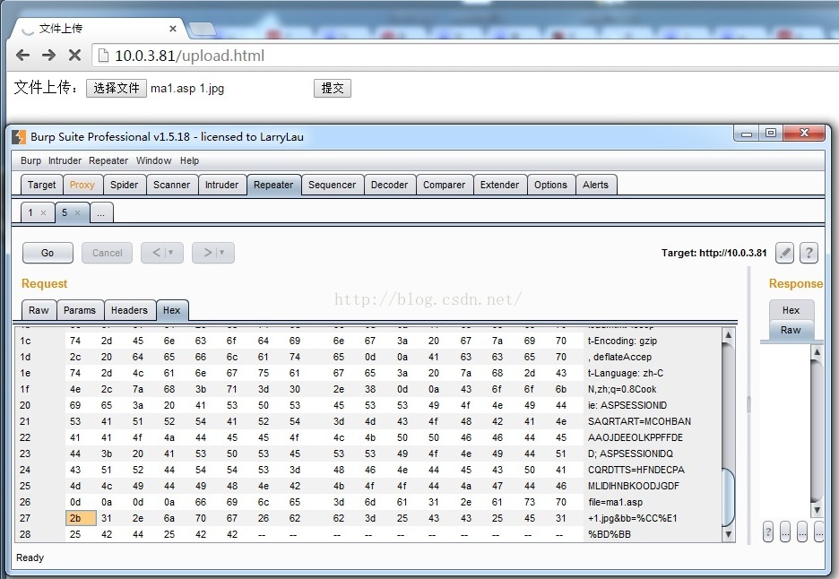839x579 pixels.
Task: Close the 文件上传 browser tab
Action: 173,29
